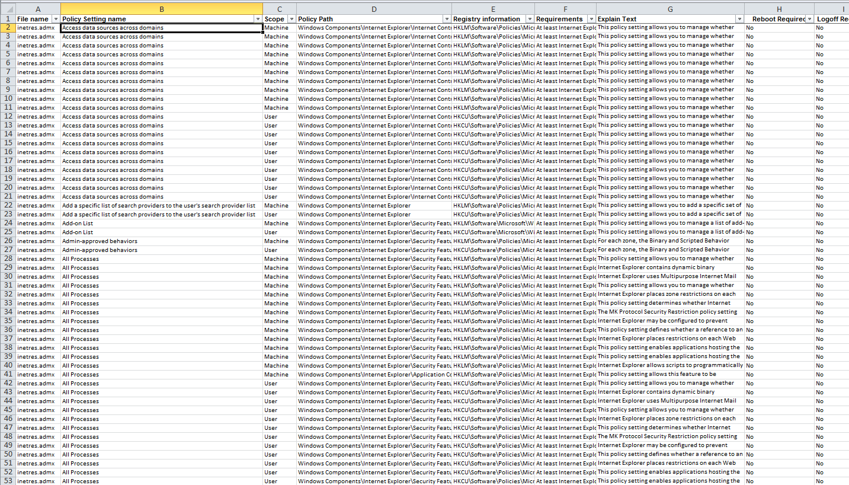The height and width of the screenshot is (485, 849).
Task: Select row 41 header number
Action: pos(8,375)
